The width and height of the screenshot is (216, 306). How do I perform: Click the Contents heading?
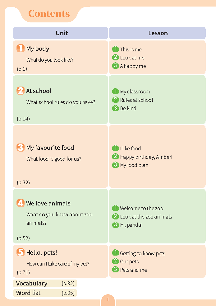click(x=49, y=14)
